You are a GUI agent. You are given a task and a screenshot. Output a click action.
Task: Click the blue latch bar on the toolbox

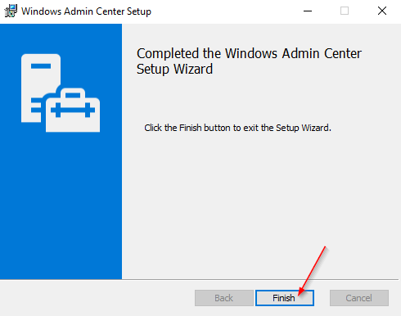(73, 110)
